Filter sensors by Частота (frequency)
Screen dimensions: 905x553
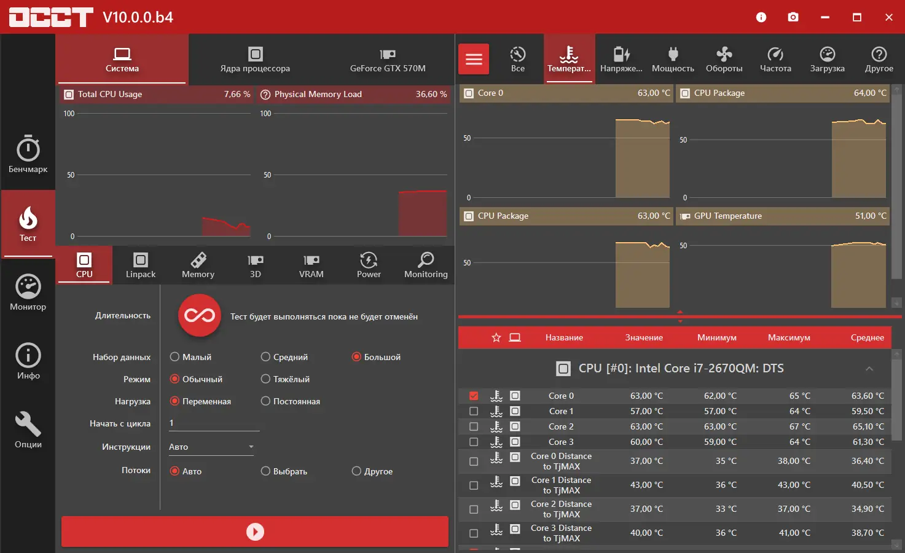pyautogui.click(x=775, y=59)
